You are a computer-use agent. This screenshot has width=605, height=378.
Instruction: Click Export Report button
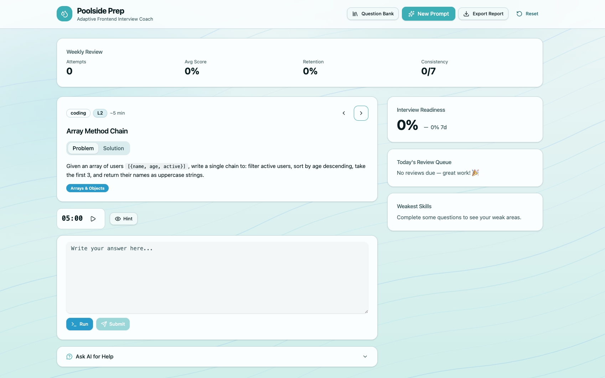click(x=483, y=14)
